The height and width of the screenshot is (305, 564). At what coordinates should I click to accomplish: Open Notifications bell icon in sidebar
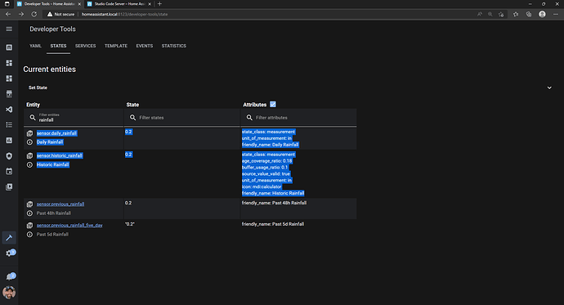click(x=9, y=276)
